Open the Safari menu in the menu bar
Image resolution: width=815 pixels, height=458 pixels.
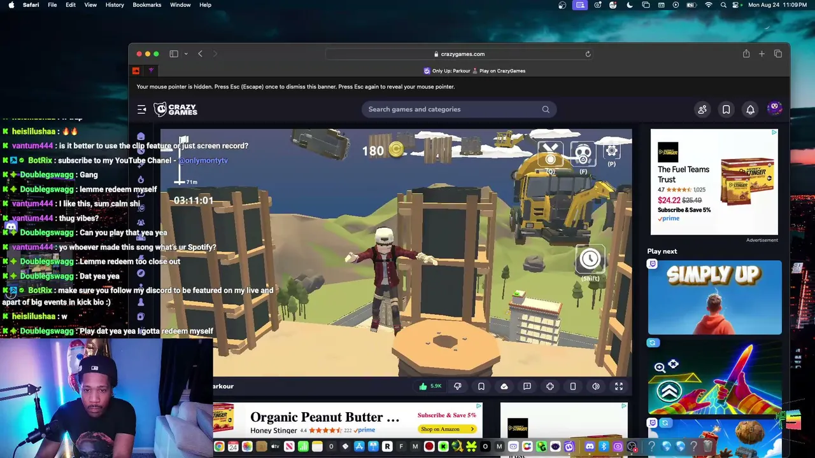[x=31, y=5]
